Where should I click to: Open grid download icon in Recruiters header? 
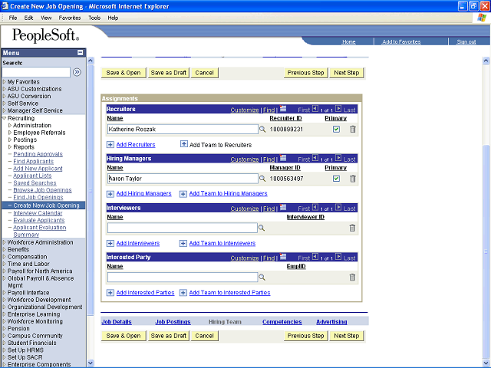coord(283,109)
